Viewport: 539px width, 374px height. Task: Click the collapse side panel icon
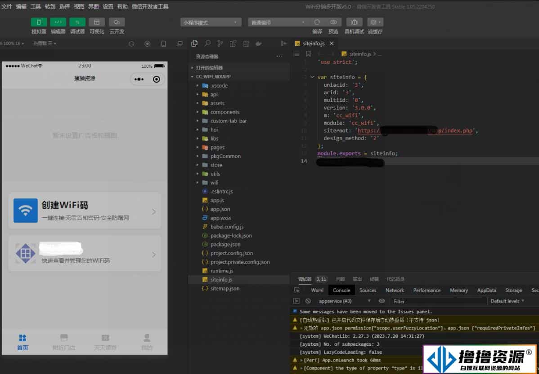coord(283,44)
